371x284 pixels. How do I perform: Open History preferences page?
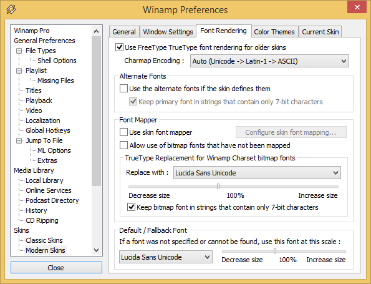point(36,210)
